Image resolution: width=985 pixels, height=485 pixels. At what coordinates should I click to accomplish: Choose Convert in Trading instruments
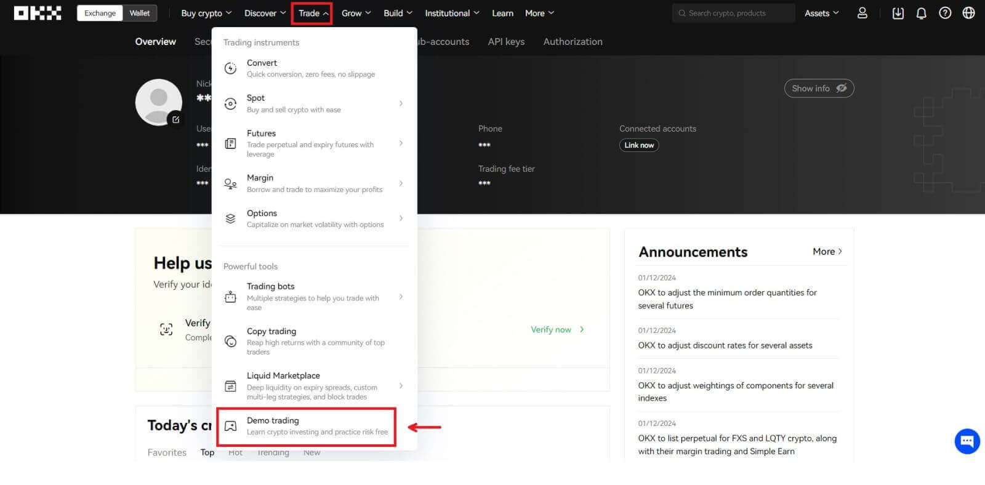point(310,68)
